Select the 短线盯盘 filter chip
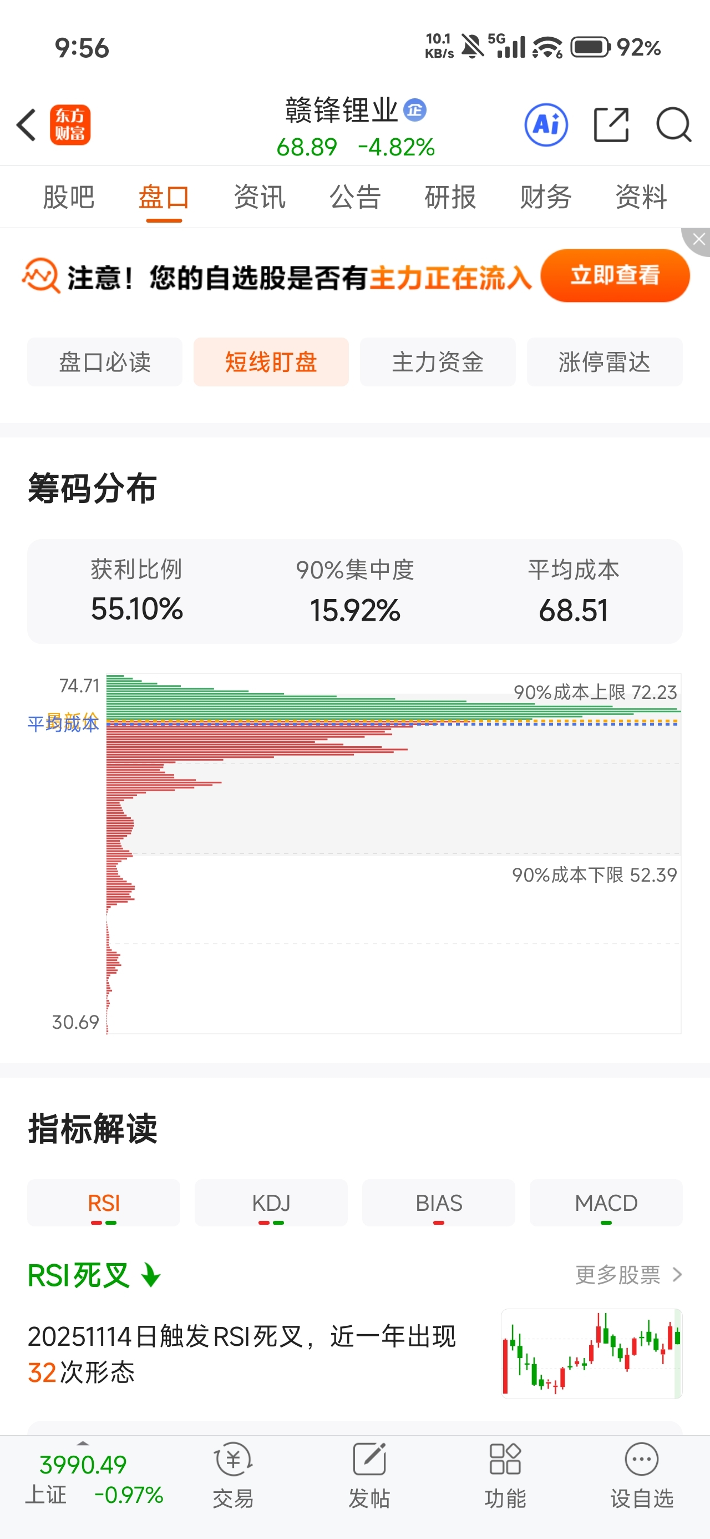710x1539 pixels. (271, 362)
